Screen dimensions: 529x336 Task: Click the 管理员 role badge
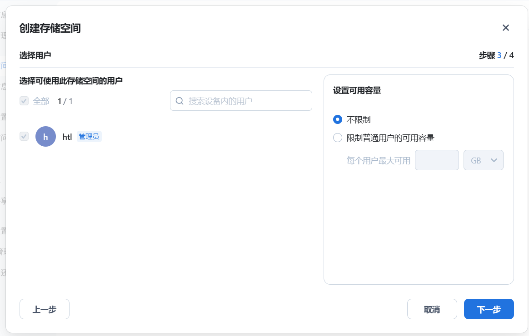(x=89, y=137)
